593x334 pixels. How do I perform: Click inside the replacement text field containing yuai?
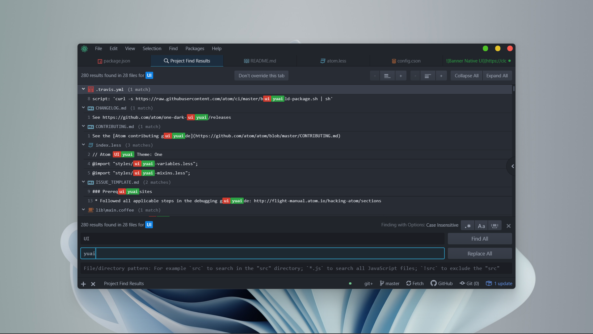(x=216, y=253)
